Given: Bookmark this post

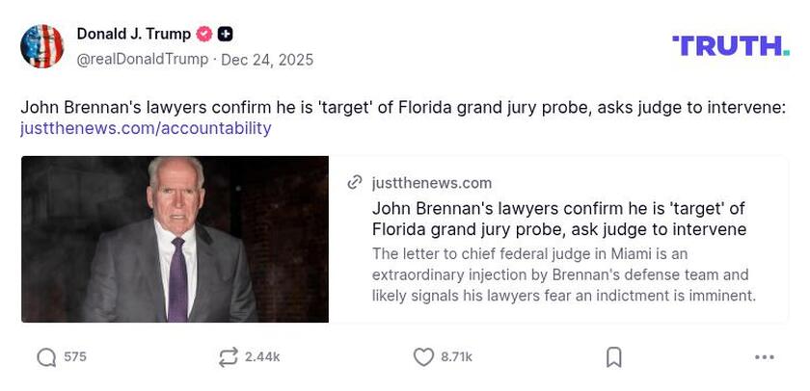Looking at the screenshot, I should tap(613, 357).
